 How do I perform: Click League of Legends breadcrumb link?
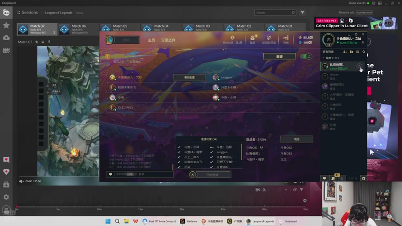(58, 13)
